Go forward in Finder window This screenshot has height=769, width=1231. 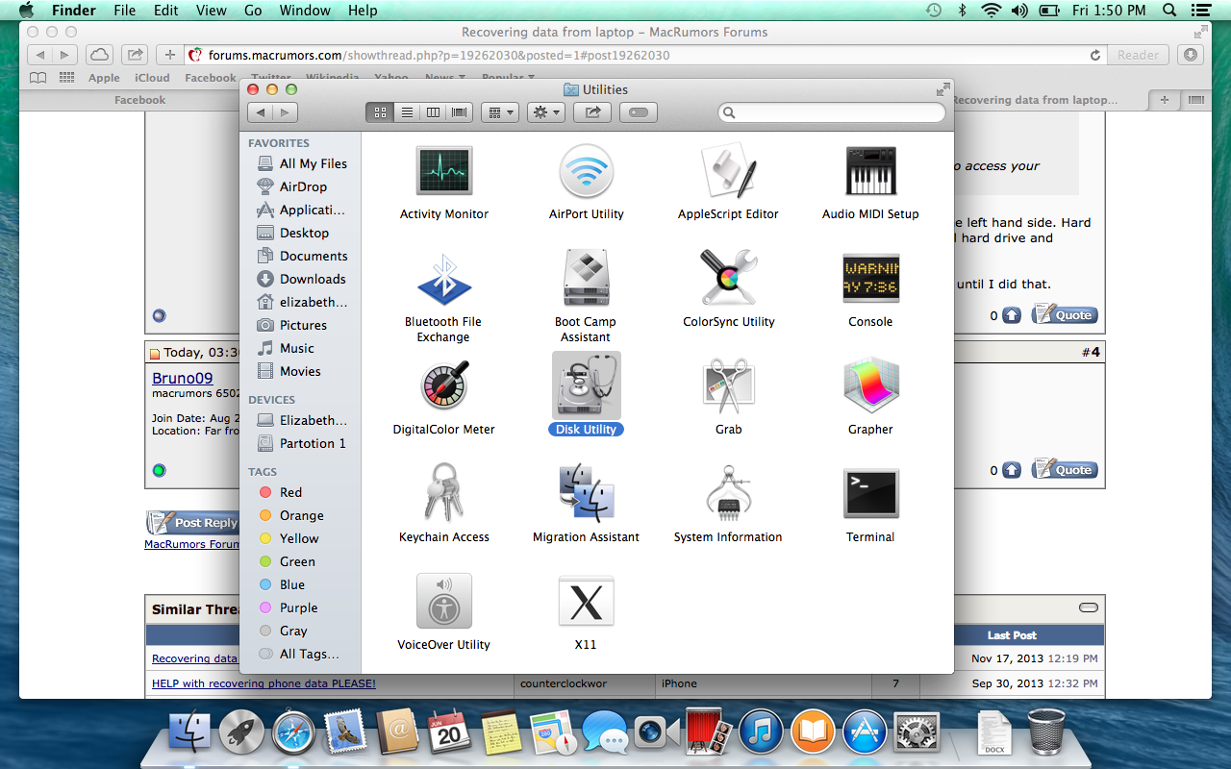pyautogui.click(x=286, y=112)
